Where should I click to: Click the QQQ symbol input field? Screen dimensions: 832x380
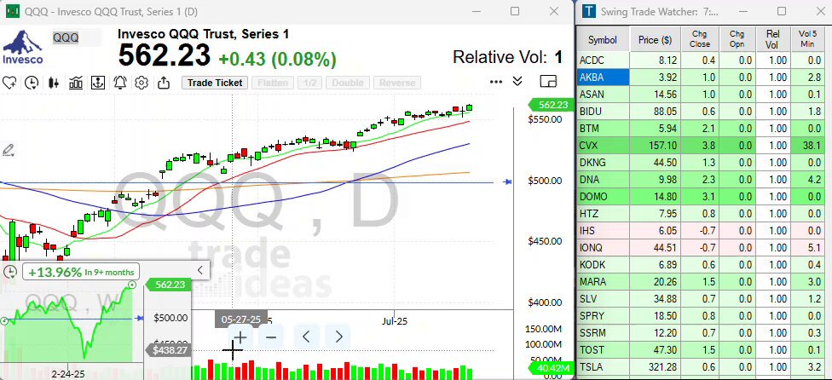(76, 37)
